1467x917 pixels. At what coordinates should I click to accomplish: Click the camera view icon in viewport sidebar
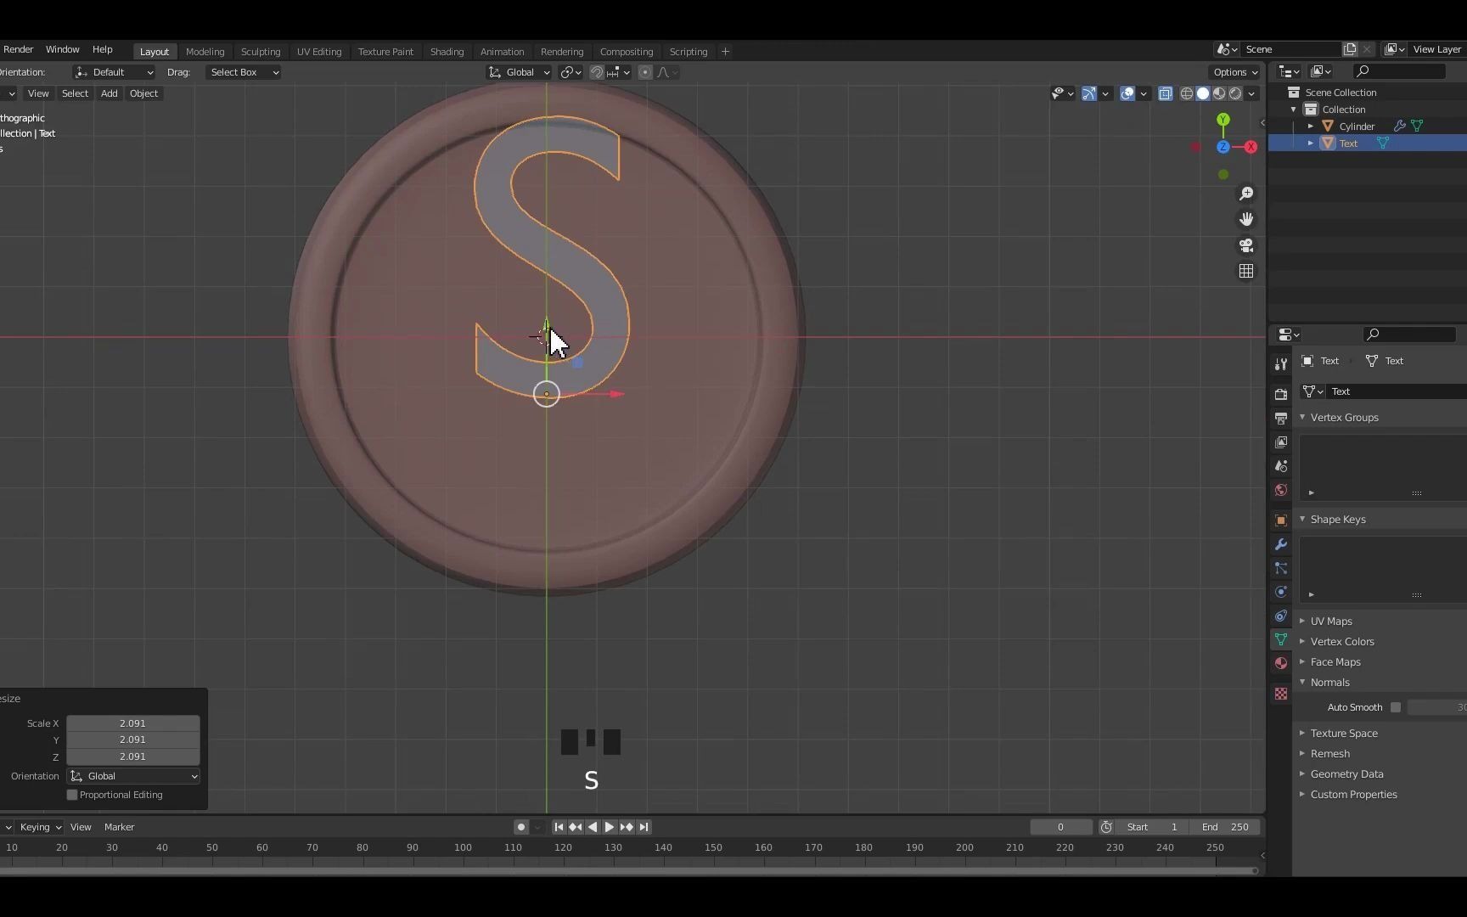1246,246
